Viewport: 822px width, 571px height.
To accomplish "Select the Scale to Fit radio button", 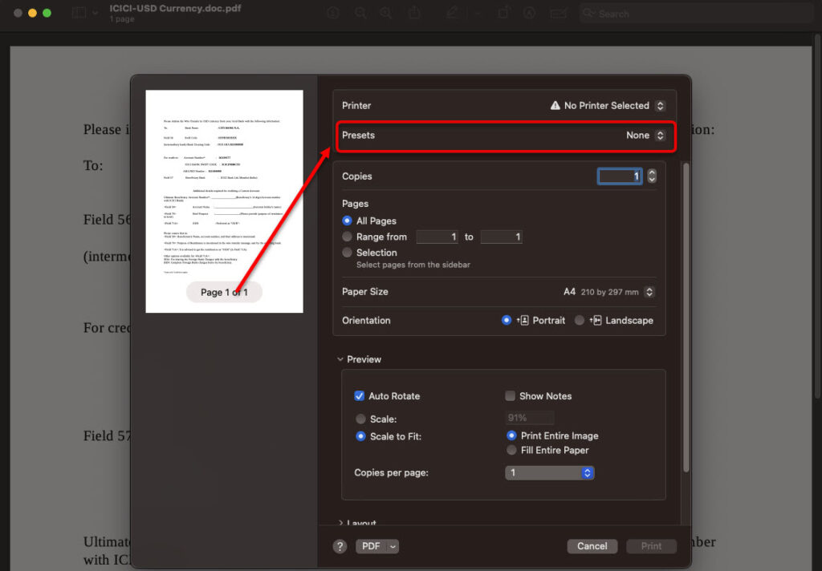I will (x=360, y=435).
